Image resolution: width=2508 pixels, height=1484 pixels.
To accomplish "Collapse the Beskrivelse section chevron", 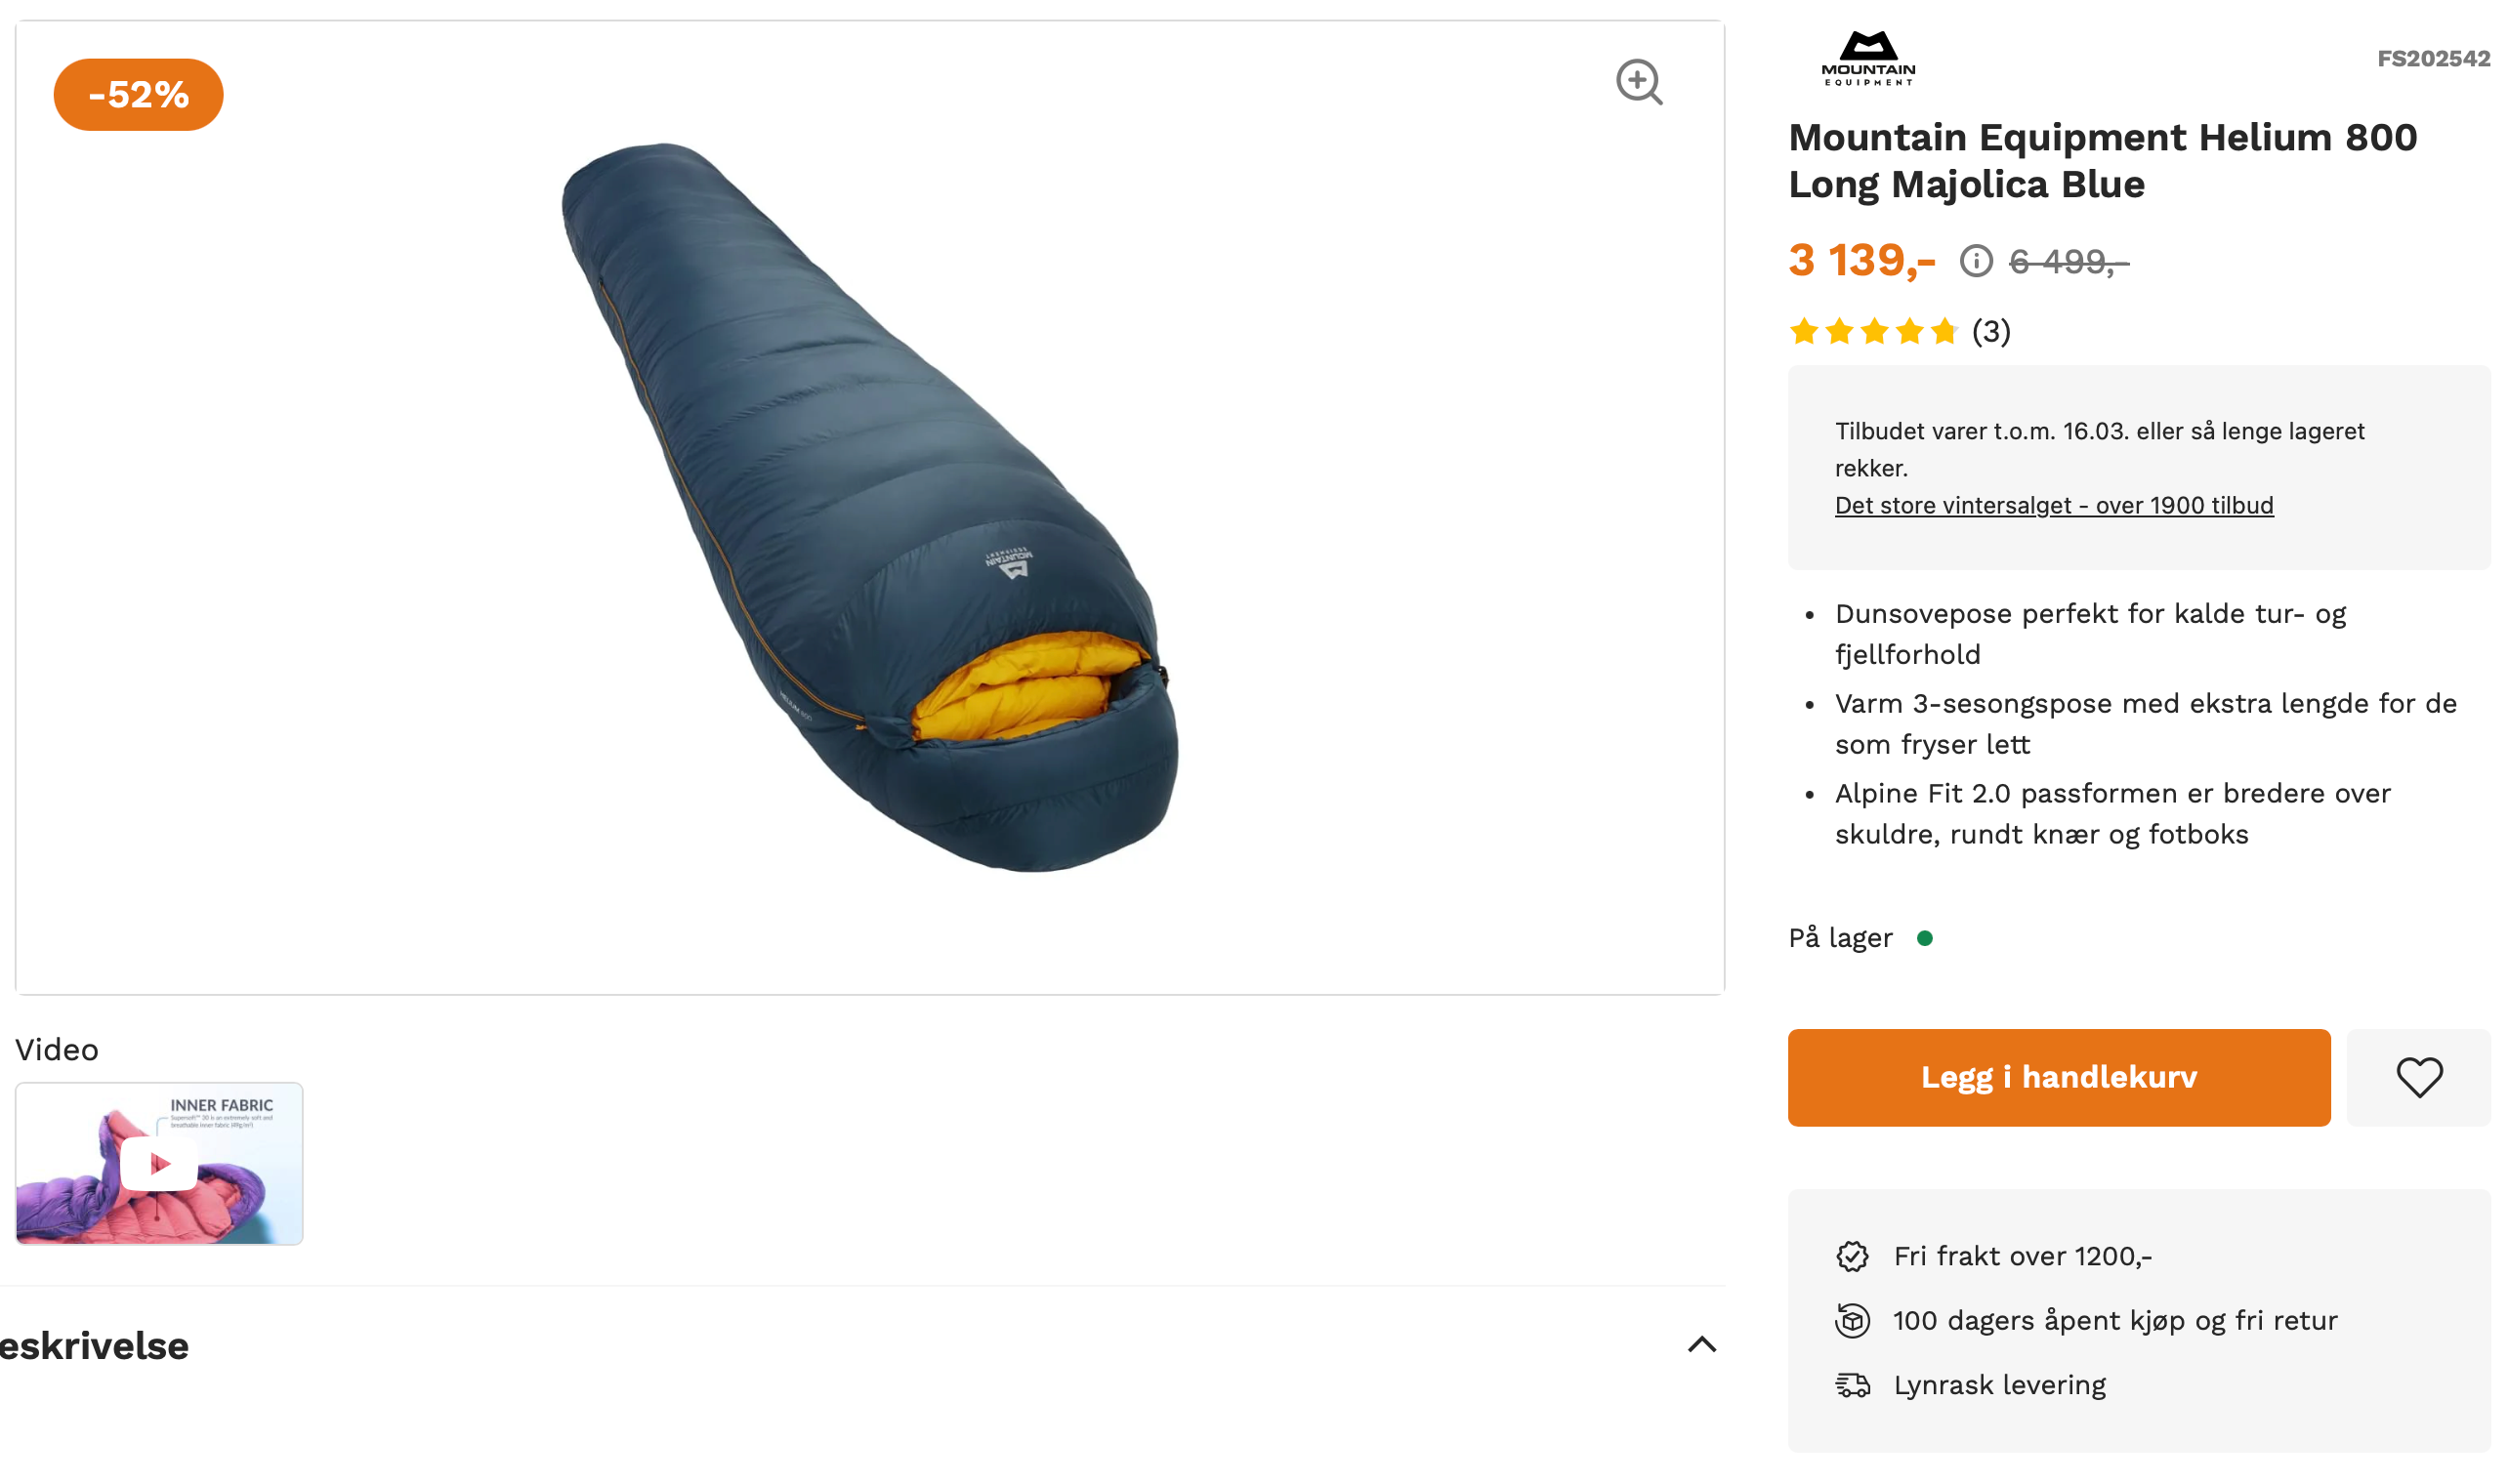I will point(1701,1345).
